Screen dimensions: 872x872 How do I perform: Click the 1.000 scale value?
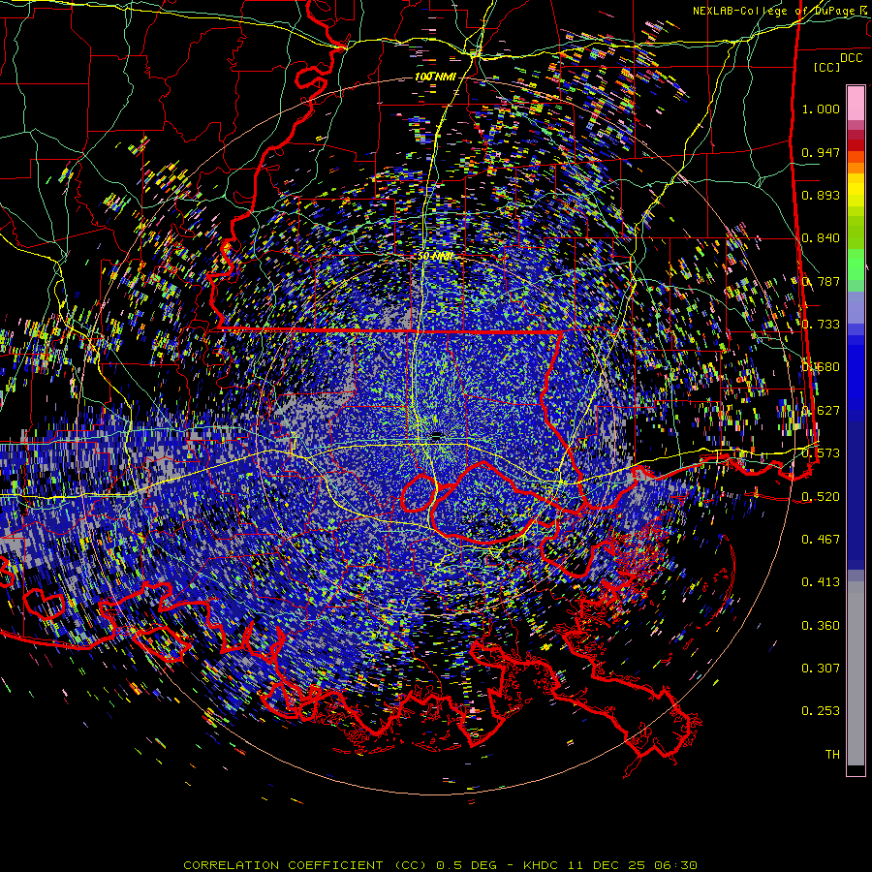coord(821,109)
